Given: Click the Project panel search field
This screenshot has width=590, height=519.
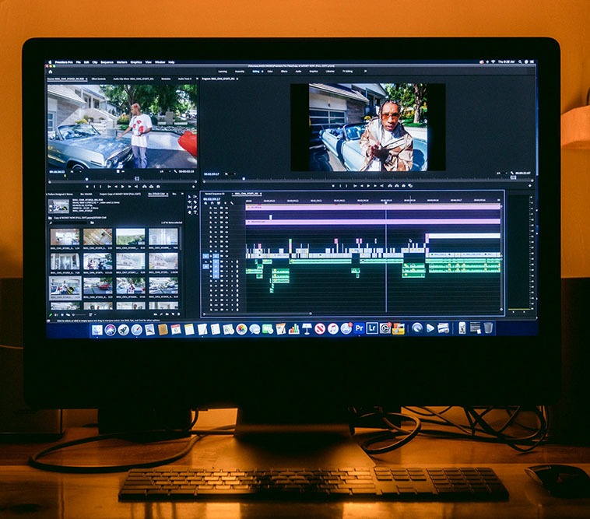Looking at the screenshot, I should 68,223.
